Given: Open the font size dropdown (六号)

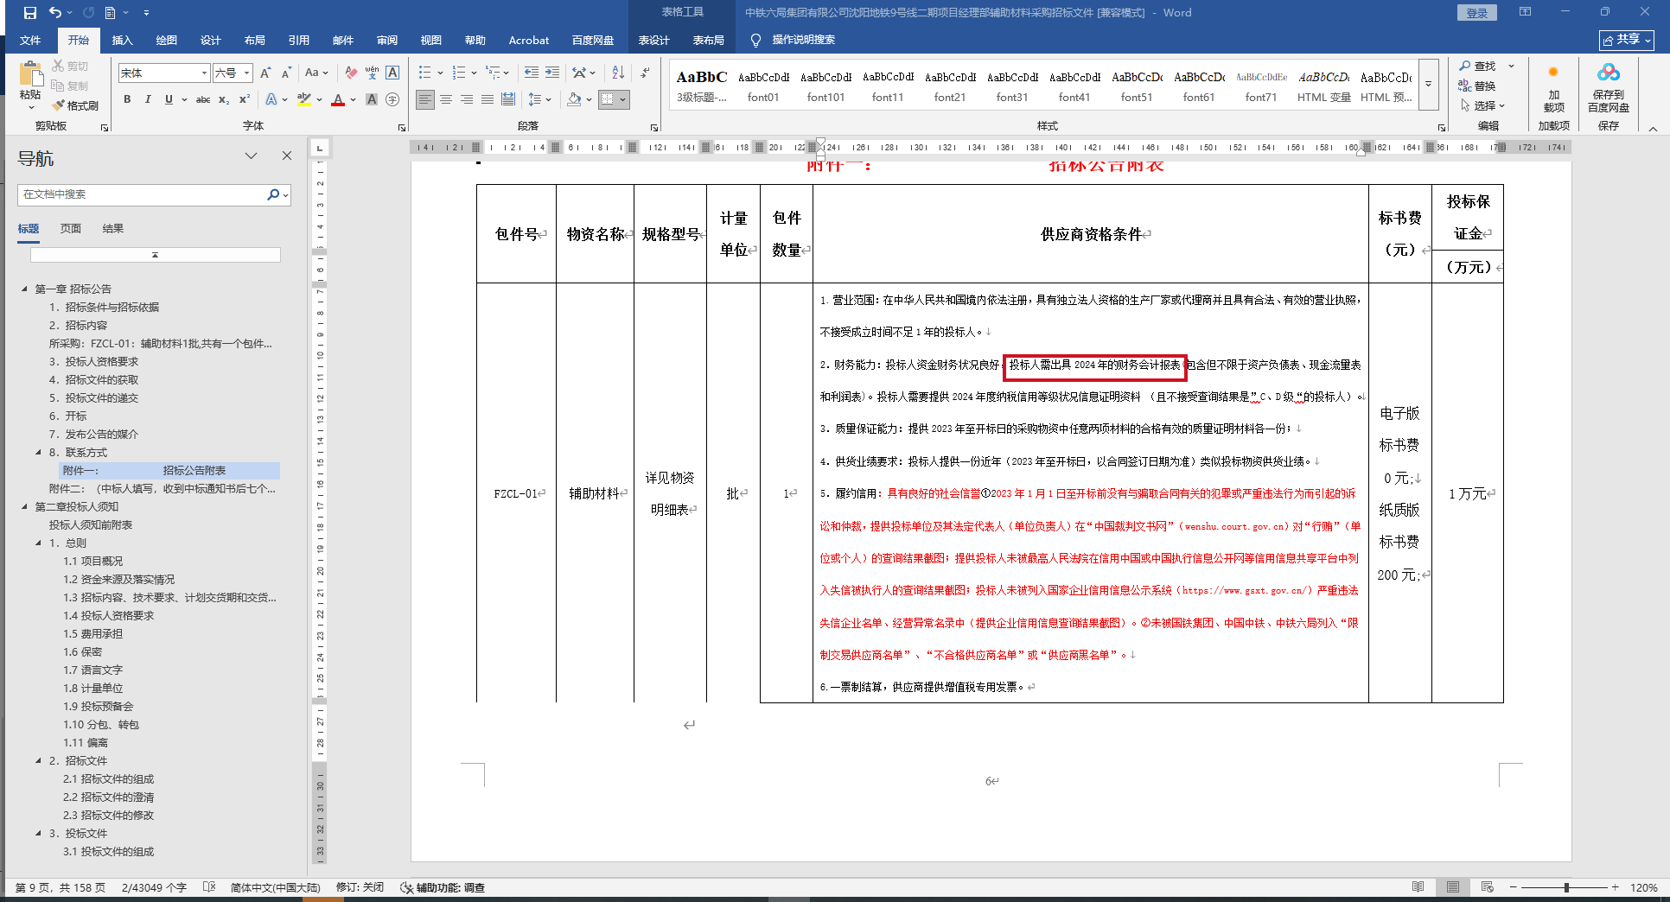Looking at the screenshot, I should coord(246,73).
